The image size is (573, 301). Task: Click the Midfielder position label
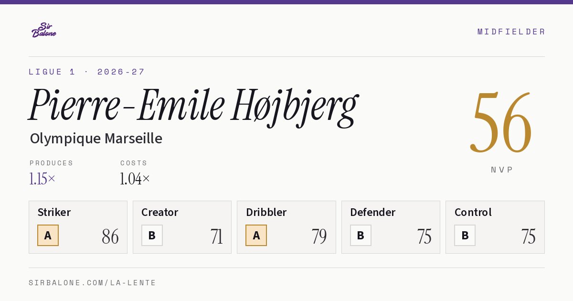pos(511,32)
